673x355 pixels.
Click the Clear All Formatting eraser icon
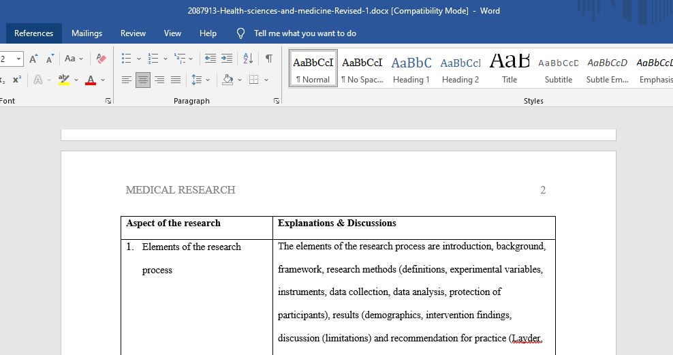point(101,59)
